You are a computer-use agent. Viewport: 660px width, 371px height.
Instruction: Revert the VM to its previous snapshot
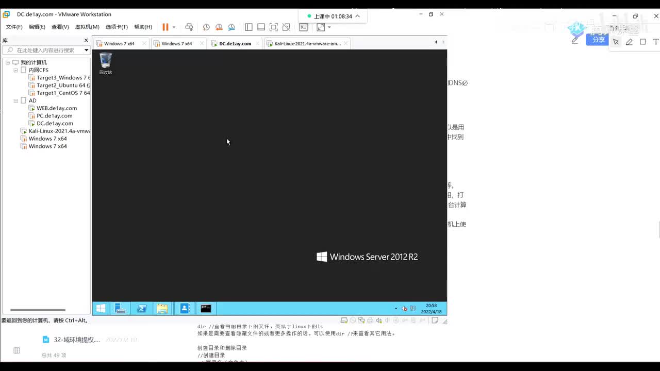coord(219,27)
